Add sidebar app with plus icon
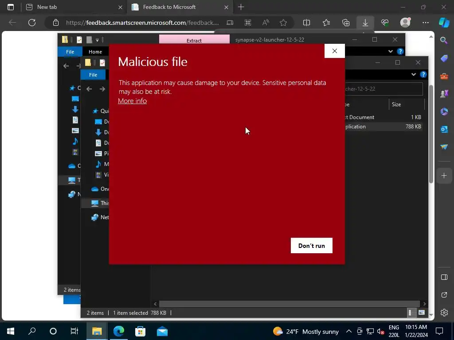Image resolution: width=454 pixels, height=340 pixels. coord(444,175)
